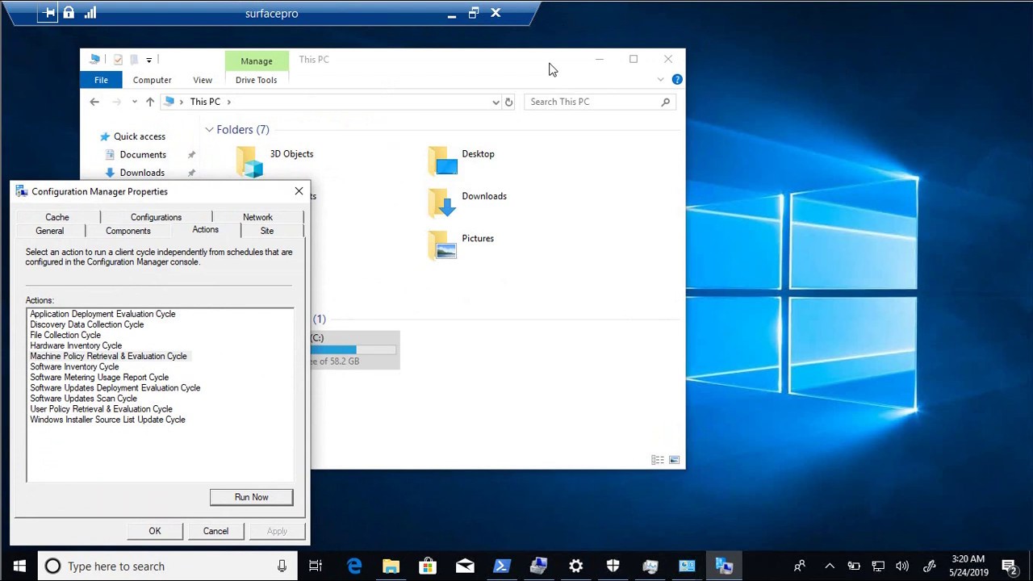Click the Manage contextual tab
The height and width of the screenshot is (581, 1033).
pos(257,61)
